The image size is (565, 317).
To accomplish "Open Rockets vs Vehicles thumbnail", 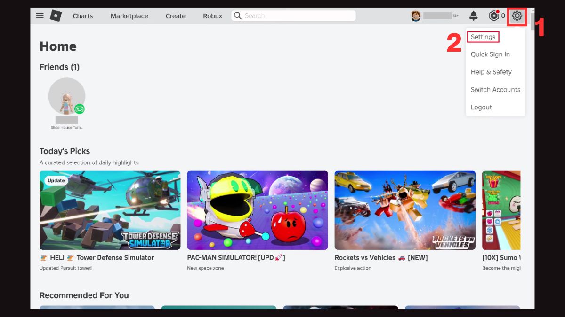I will pos(405,210).
